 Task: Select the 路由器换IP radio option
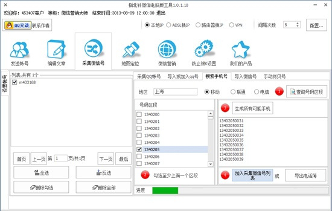(198, 25)
